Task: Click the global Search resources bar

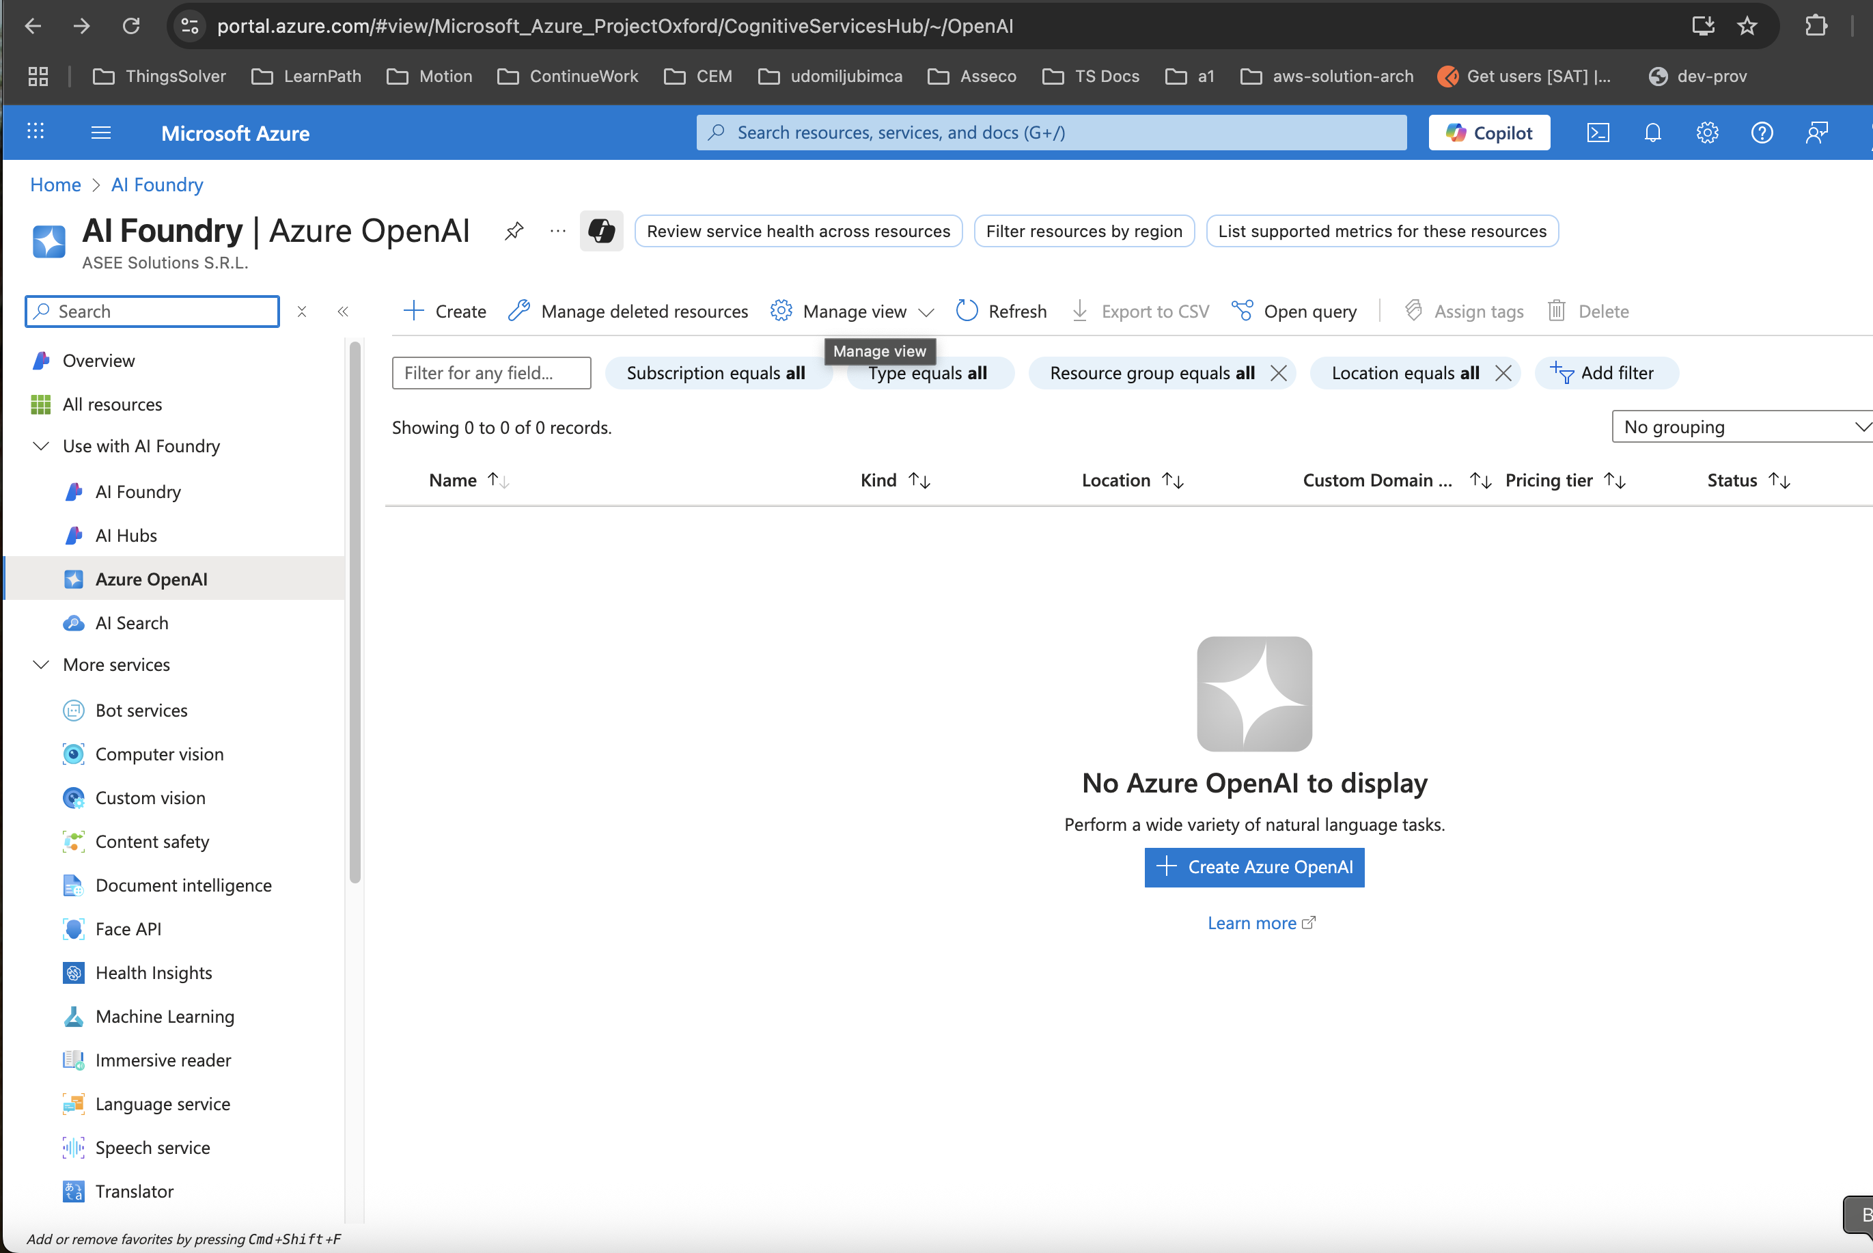Action: (1051, 133)
